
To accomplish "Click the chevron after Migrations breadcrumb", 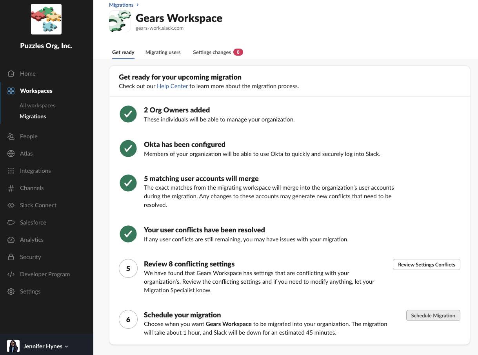I will click(x=138, y=5).
